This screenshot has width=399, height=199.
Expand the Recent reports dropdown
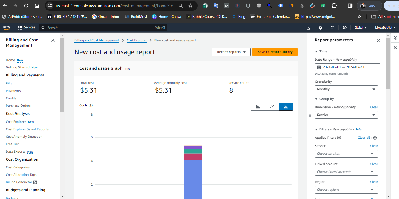pos(231,52)
